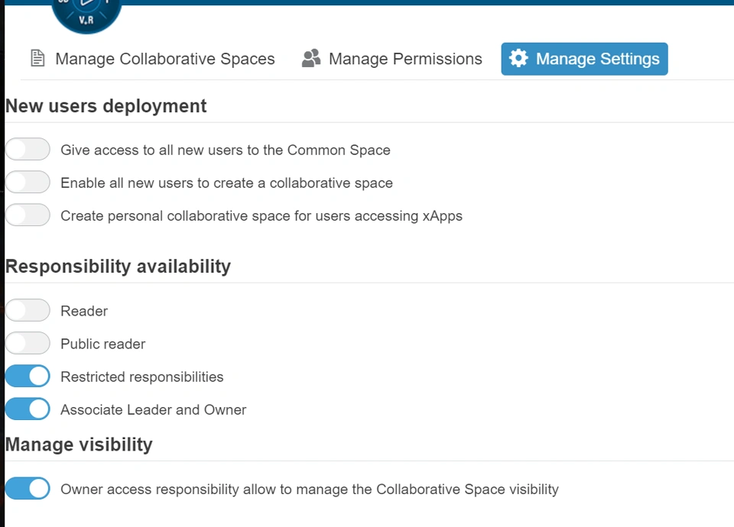Turn on new users creating collaborative space switch

28,183
